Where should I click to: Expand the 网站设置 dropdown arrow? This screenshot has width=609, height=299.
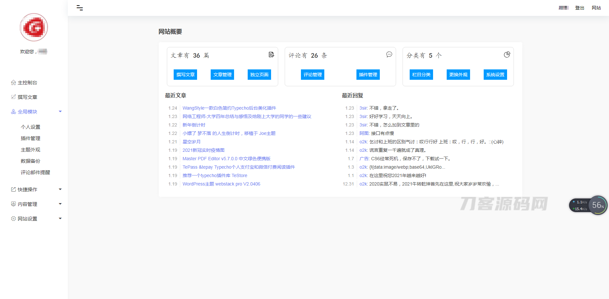(x=60, y=219)
